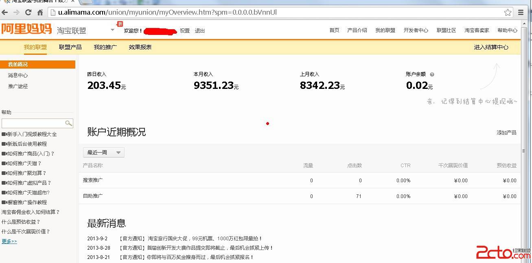Switch to the 联盟产品 tab
This screenshot has height=263, width=532.
70,47
